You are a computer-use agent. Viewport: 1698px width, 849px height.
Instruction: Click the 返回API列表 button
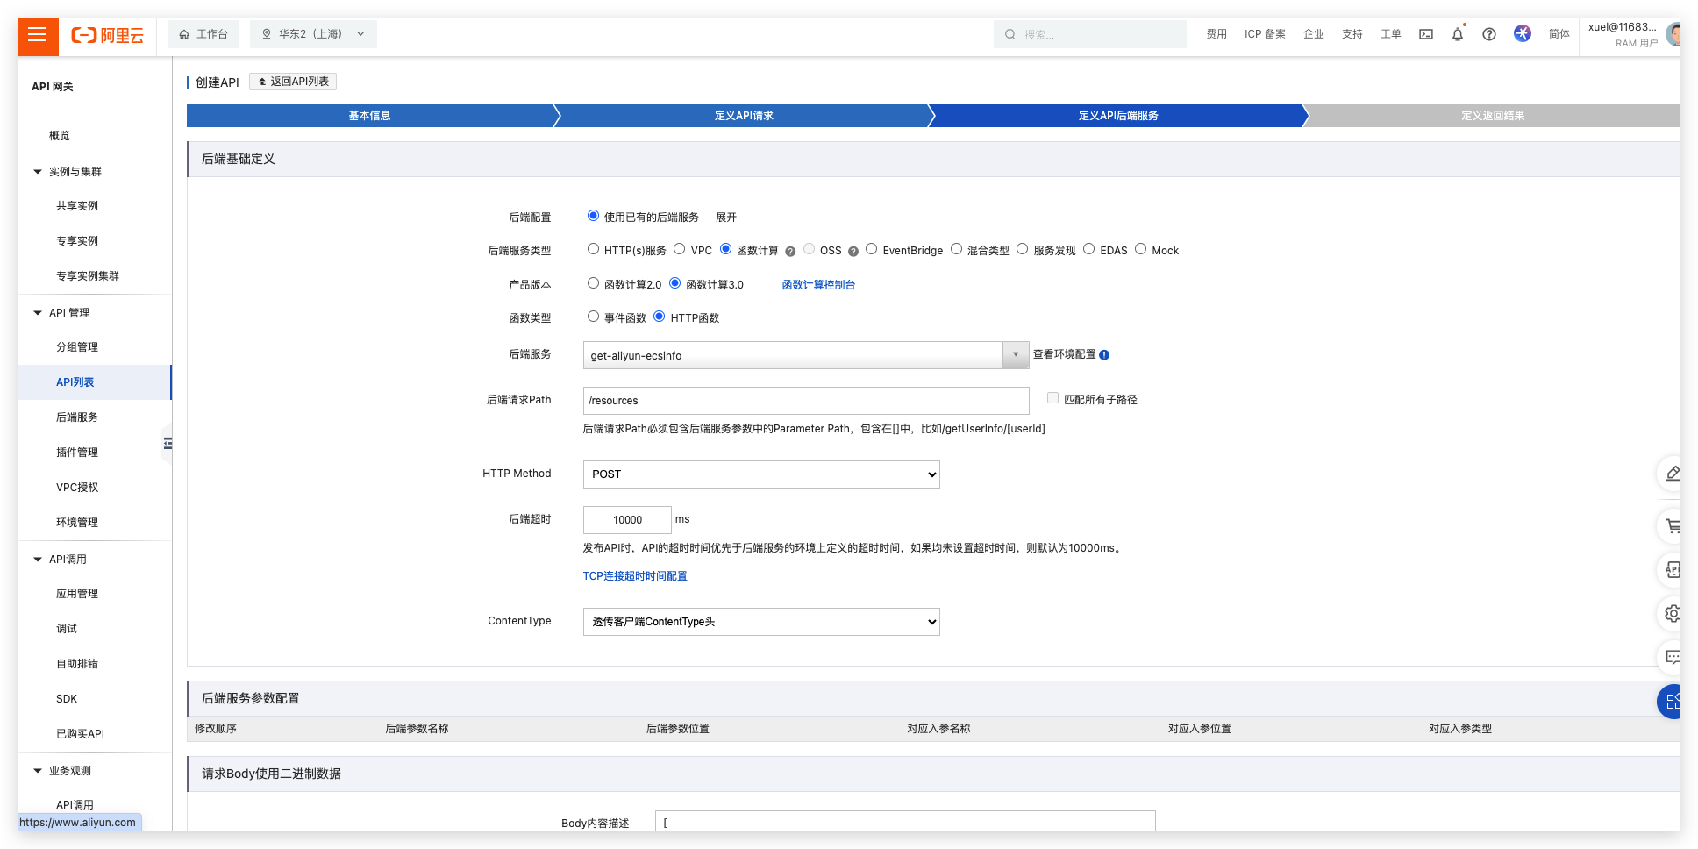pos(293,82)
